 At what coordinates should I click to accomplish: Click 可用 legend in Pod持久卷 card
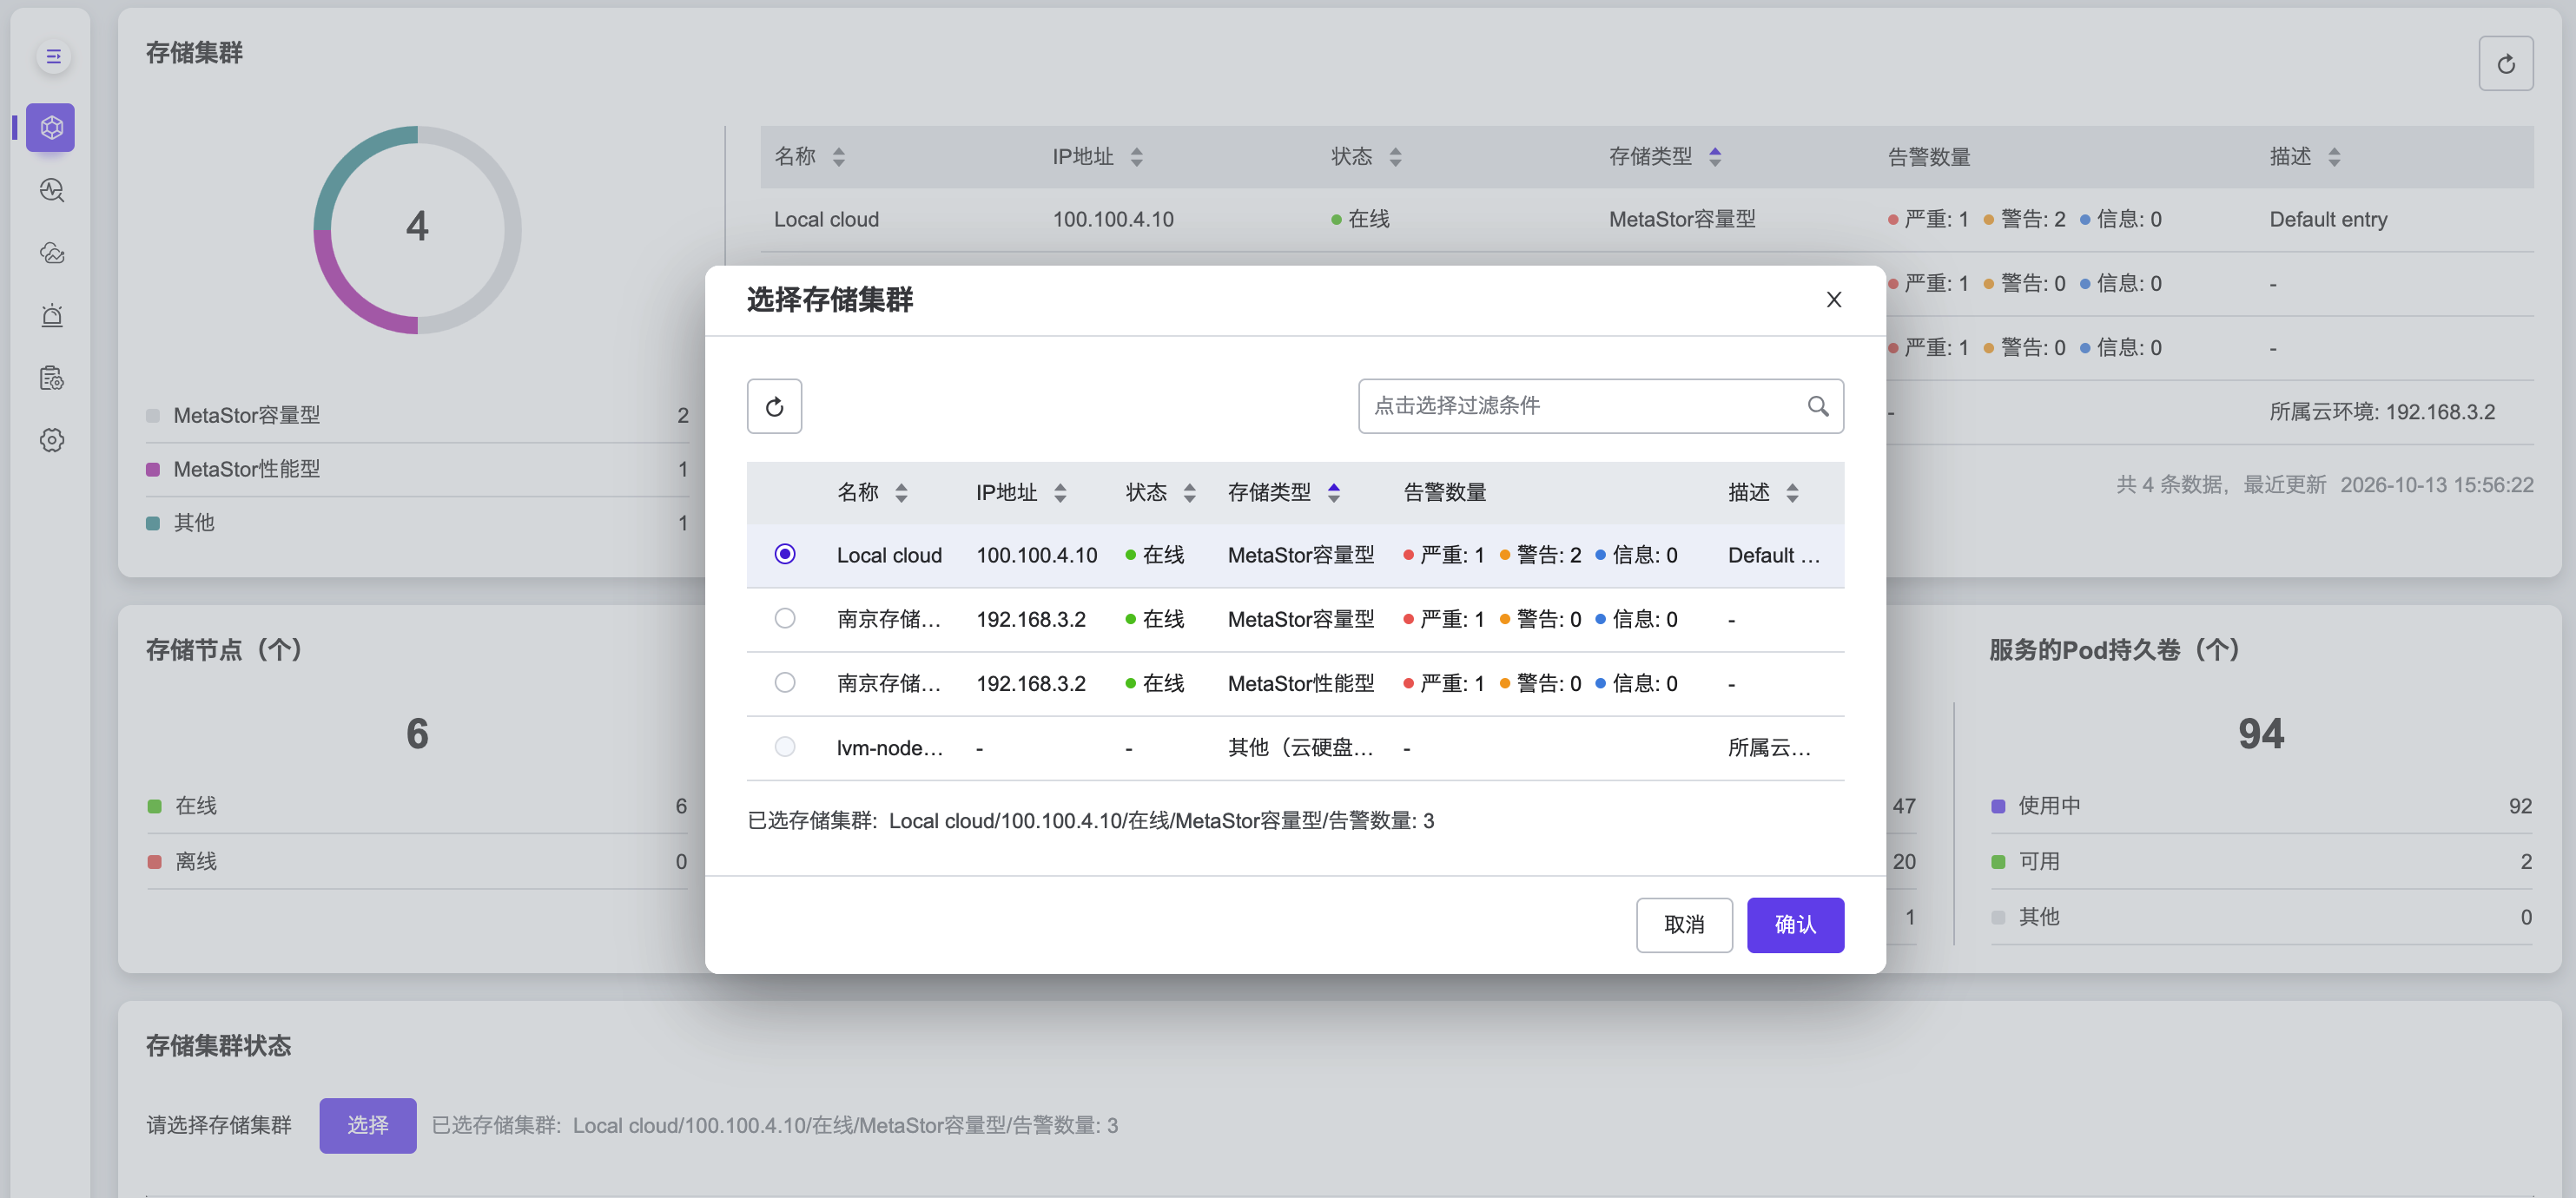click(x=2261, y=862)
